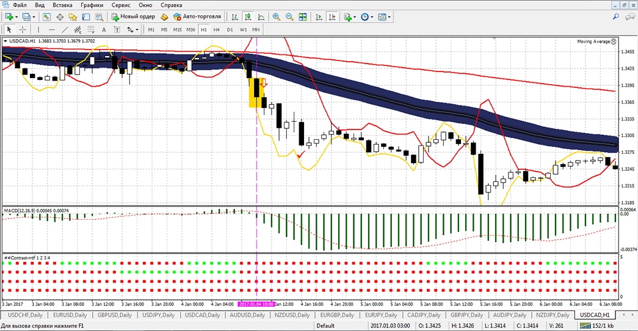Switch timeframe to W1

(243, 29)
